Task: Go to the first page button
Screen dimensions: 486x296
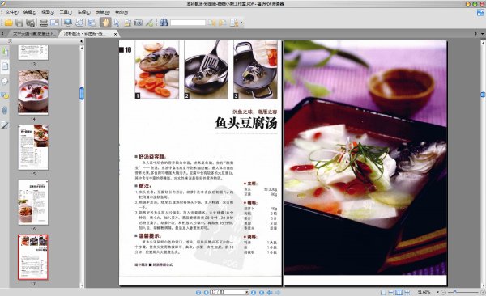Action: click(x=198, y=292)
